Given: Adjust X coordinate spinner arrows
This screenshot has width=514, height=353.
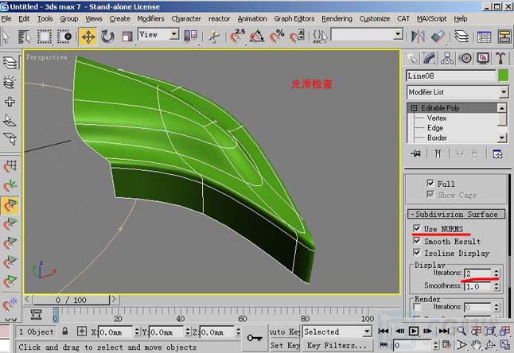Looking at the screenshot, I should (x=137, y=332).
